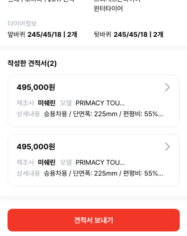The width and height of the screenshot is (187, 236).
Task: Tap the 견적서 보내기 red button
Action: pos(94,220)
